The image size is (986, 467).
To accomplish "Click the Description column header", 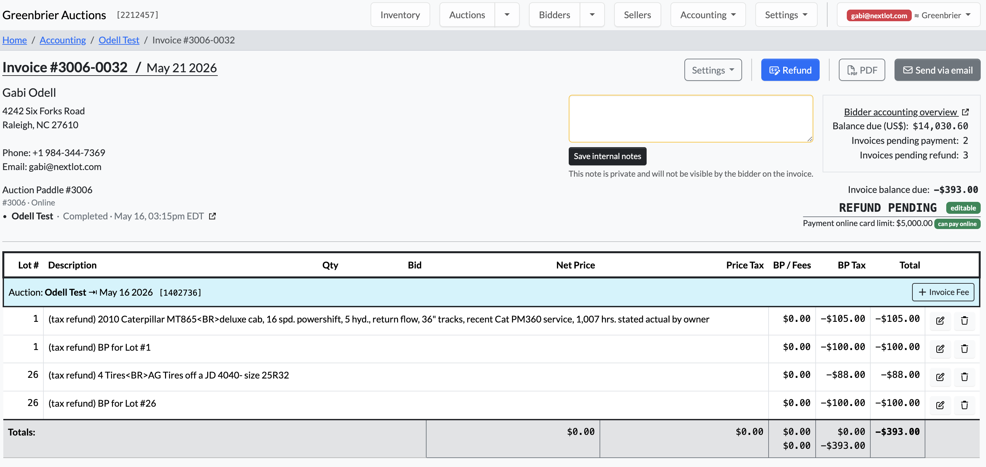I will [72, 265].
